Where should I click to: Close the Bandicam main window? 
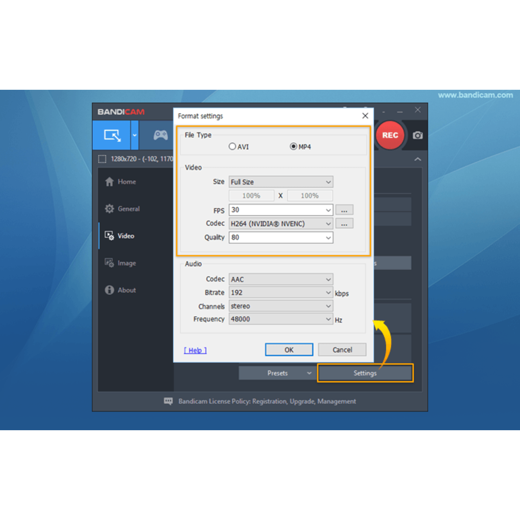pyautogui.click(x=418, y=110)
